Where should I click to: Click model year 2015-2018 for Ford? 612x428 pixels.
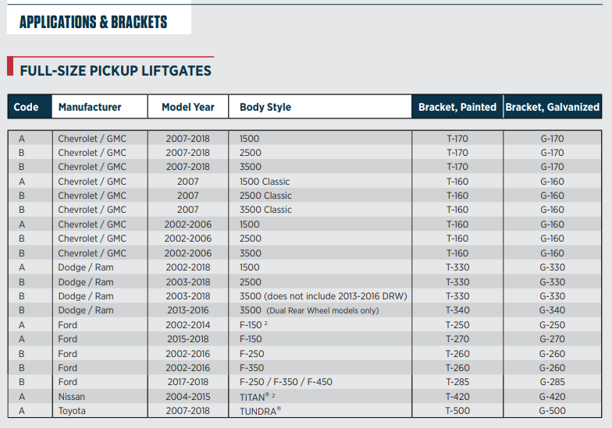[187, 338]
